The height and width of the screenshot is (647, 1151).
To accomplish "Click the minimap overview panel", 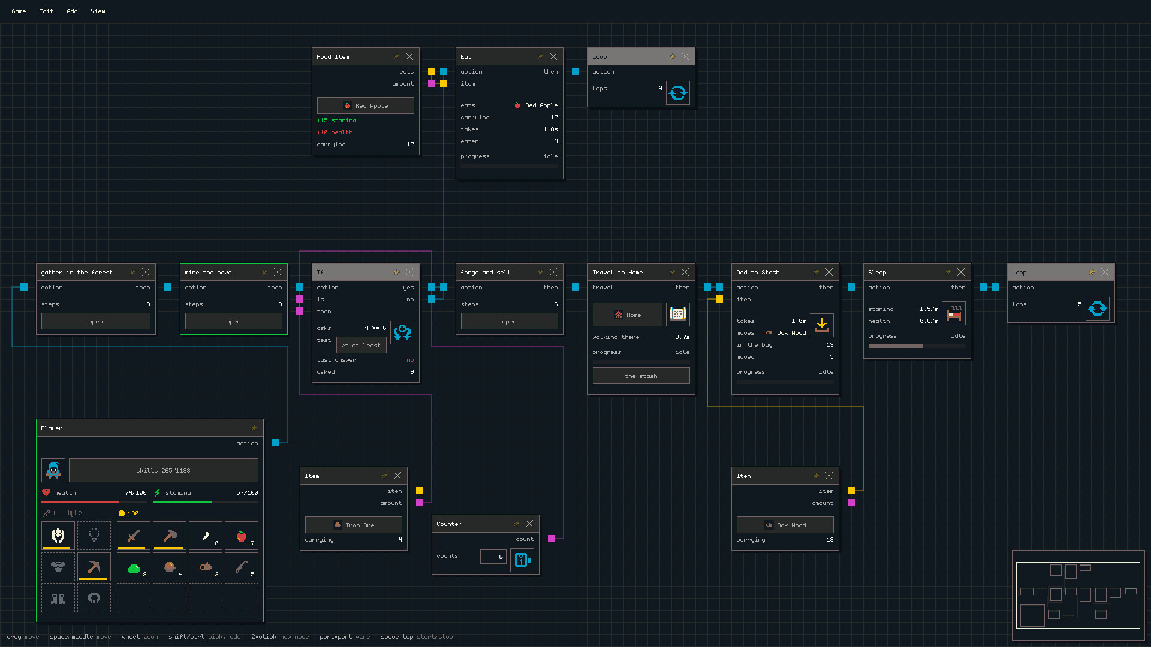I will [x=1078, y=595].
